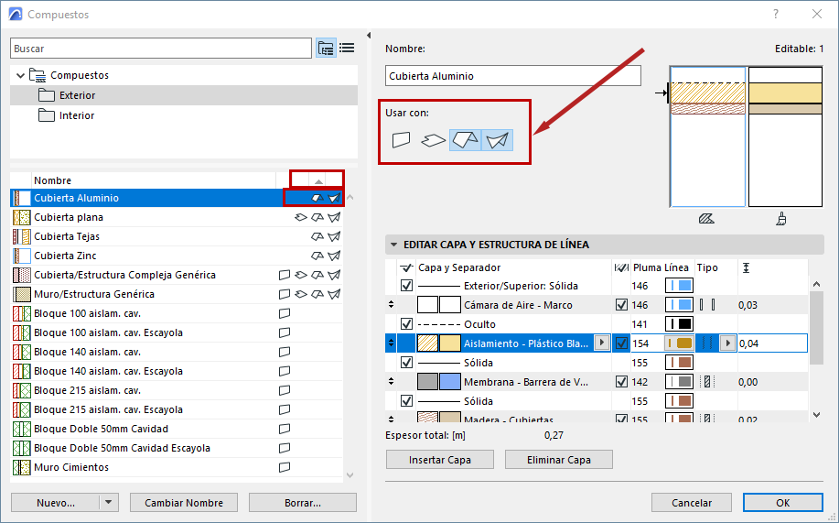Toggle the Shell option under Usar con
The width and height of the screenshot is (839, 523).
(x=497, y=140)
